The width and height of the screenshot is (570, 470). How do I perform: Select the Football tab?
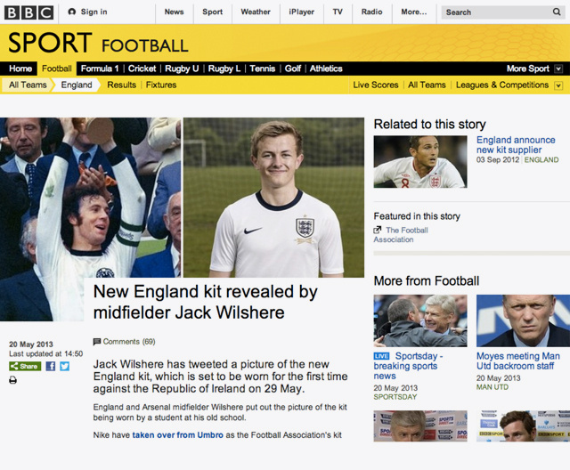[57, 69]
